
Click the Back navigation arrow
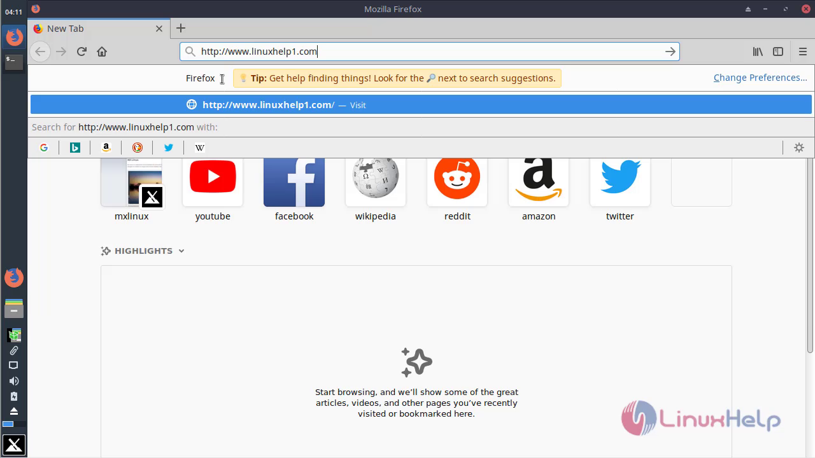click(40, 52)
